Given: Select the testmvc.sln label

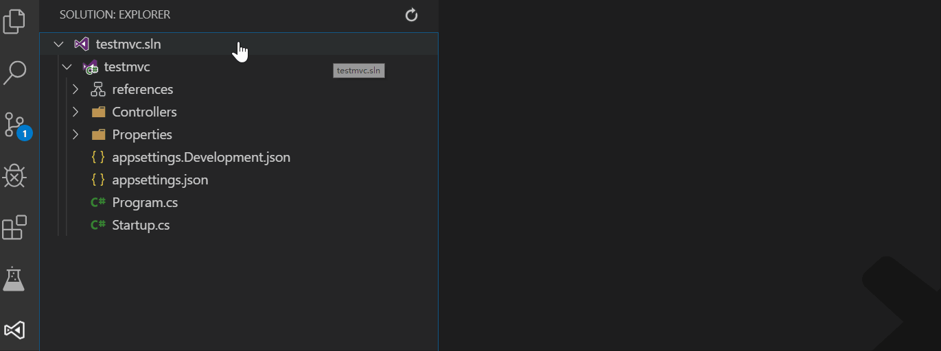Looking at the screenshot, I should 129,44.
